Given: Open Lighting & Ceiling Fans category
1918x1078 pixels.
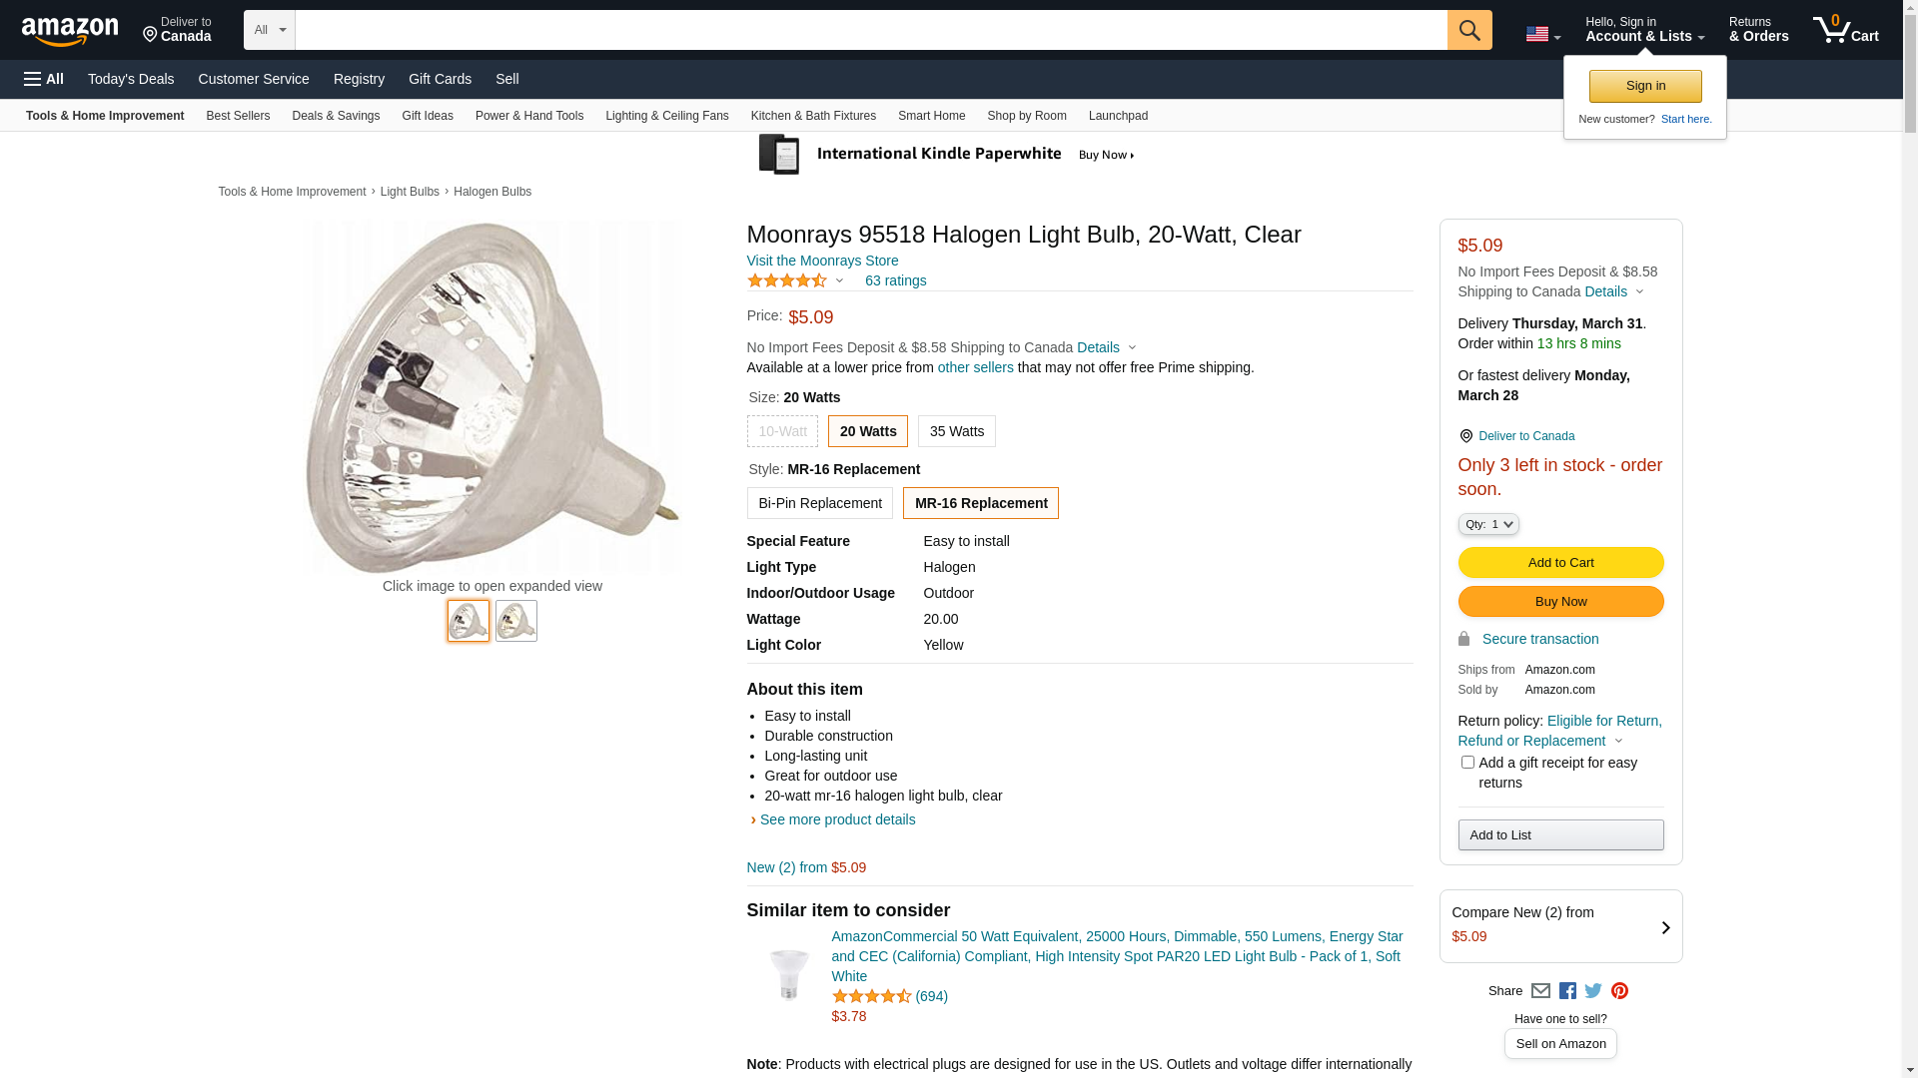Looking at the screenshot, I should (x=666, y=116).
